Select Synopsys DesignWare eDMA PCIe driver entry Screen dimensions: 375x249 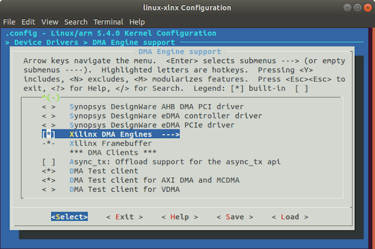[152, 126]
